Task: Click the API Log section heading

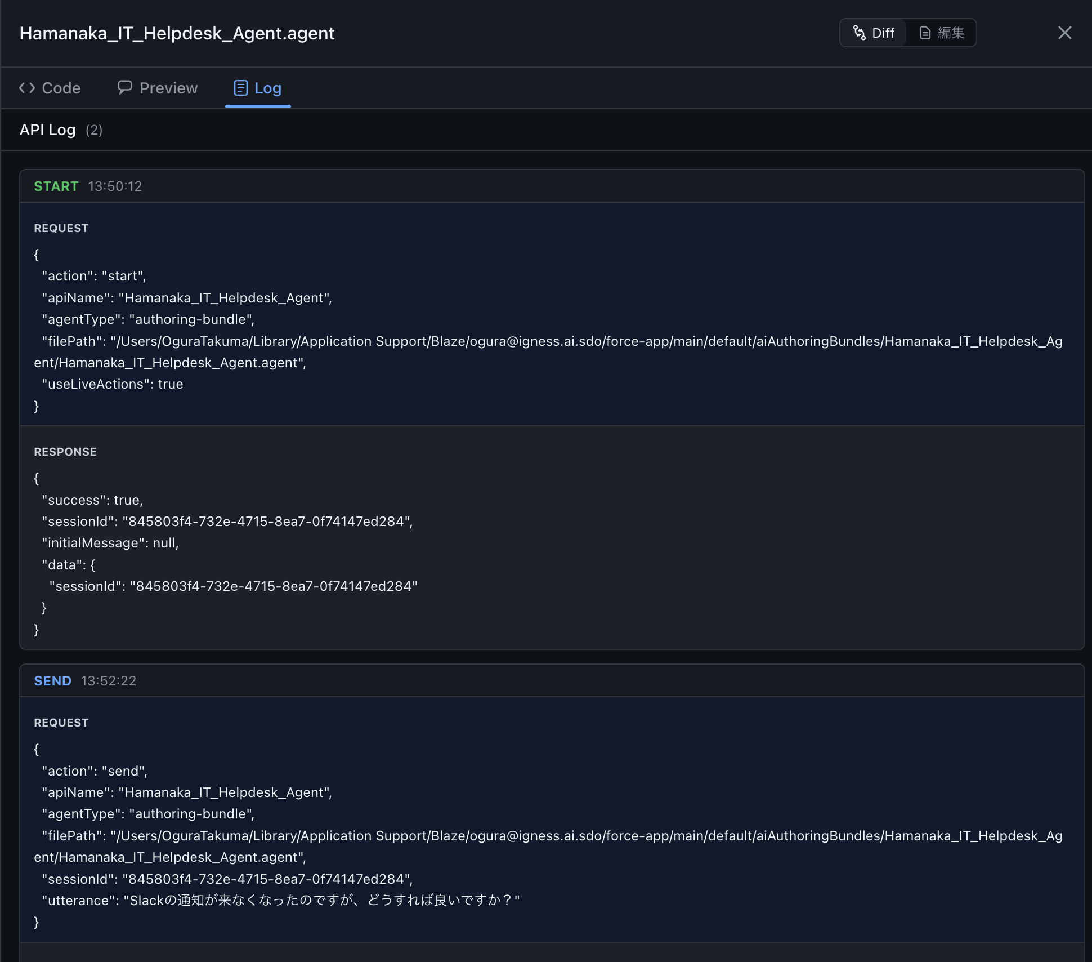Action: [47, 130]
